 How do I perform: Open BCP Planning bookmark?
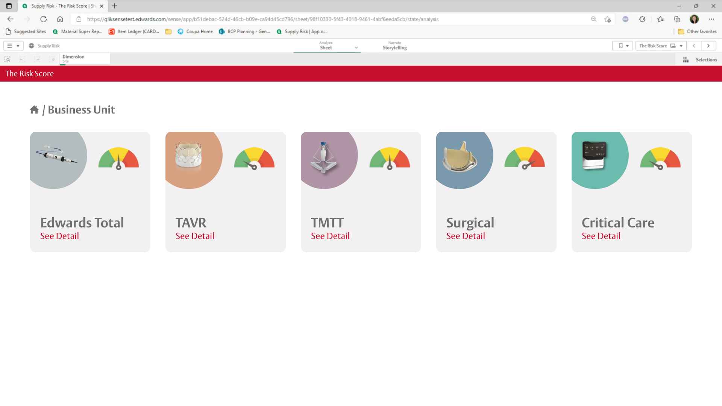point(244,32)
